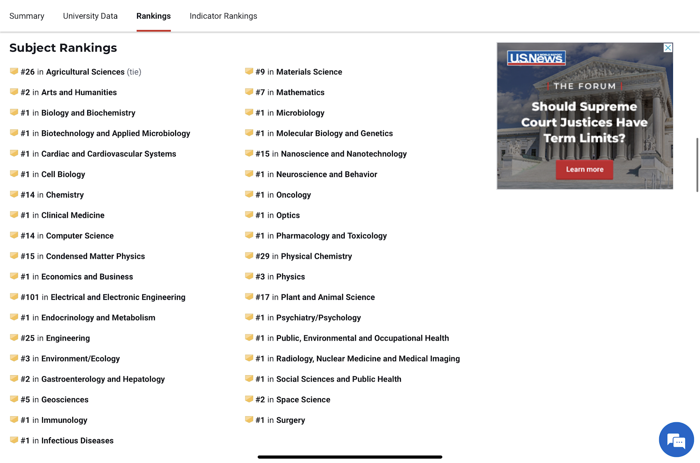This screenshot has width=700, height=463.
Task: Open the University Data tab
Action: (x=90, y=16)
